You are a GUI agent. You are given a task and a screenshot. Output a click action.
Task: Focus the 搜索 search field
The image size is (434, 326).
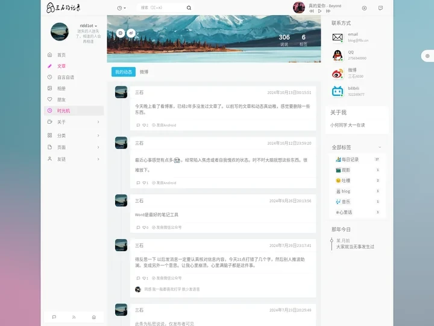click(x=162, y=8)
